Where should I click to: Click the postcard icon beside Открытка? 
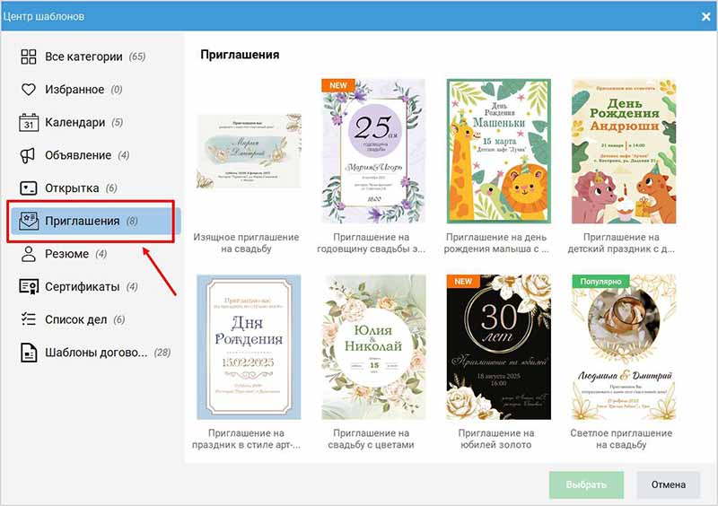pyautogui.click(x=28, y=188)
